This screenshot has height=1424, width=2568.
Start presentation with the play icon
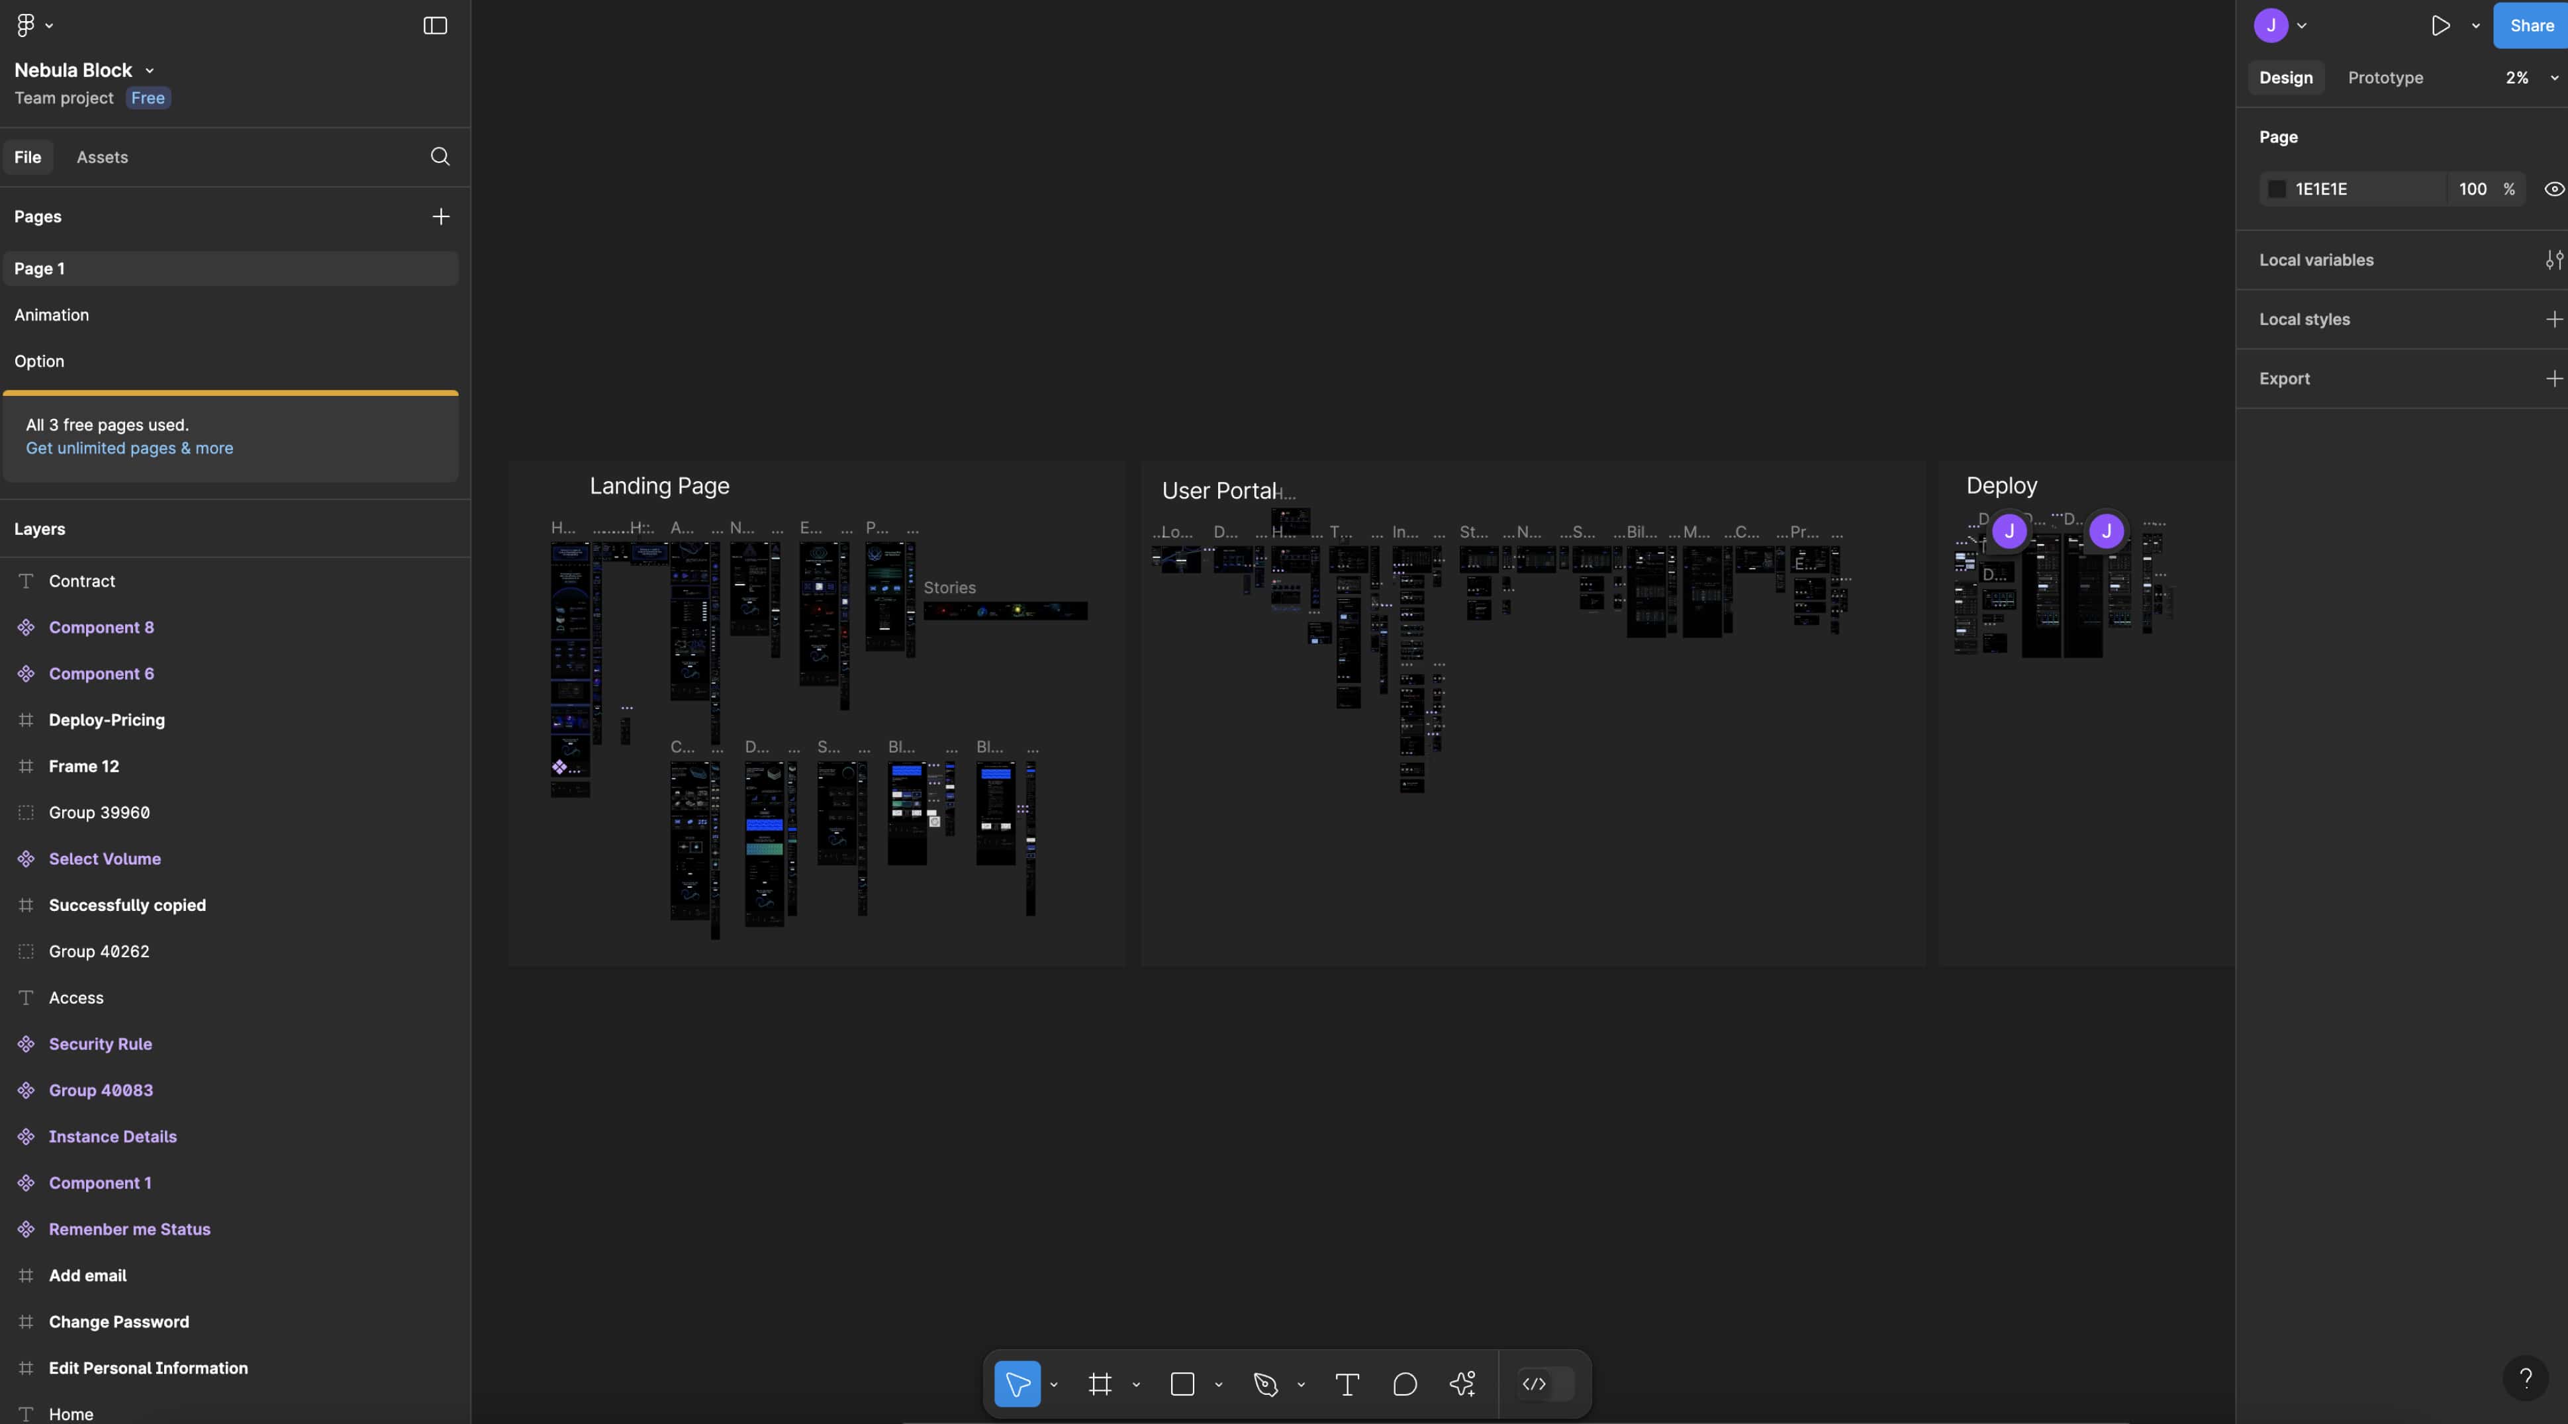pos(2440,26)
